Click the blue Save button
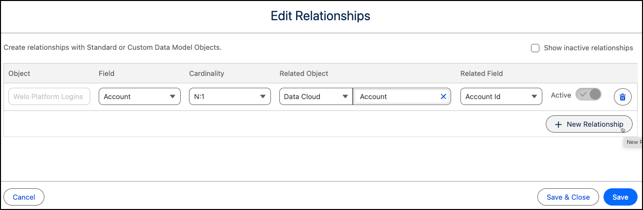643x210 pixels. click(x=620, y=197)
